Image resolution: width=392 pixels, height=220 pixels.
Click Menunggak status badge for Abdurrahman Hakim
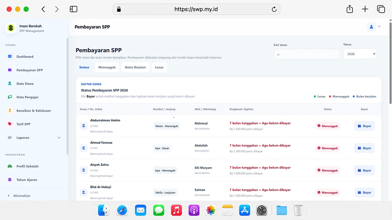pos(328,126)
